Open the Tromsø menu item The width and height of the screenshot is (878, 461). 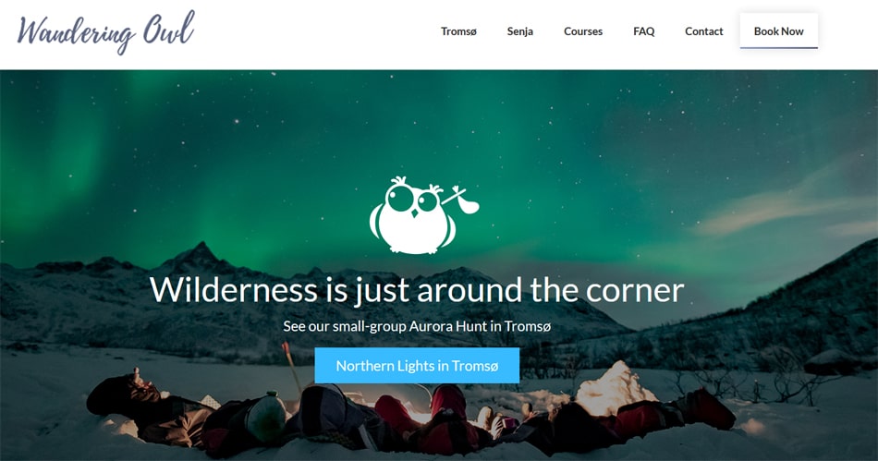click(x=458, y=31)
